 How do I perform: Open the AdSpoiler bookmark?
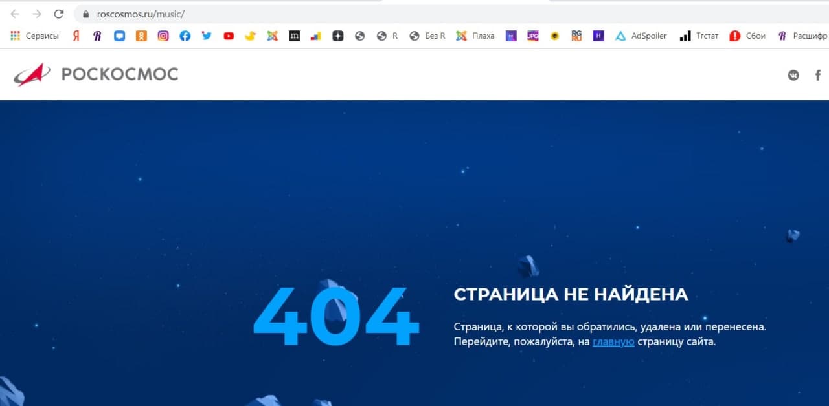tap(641, 36)
